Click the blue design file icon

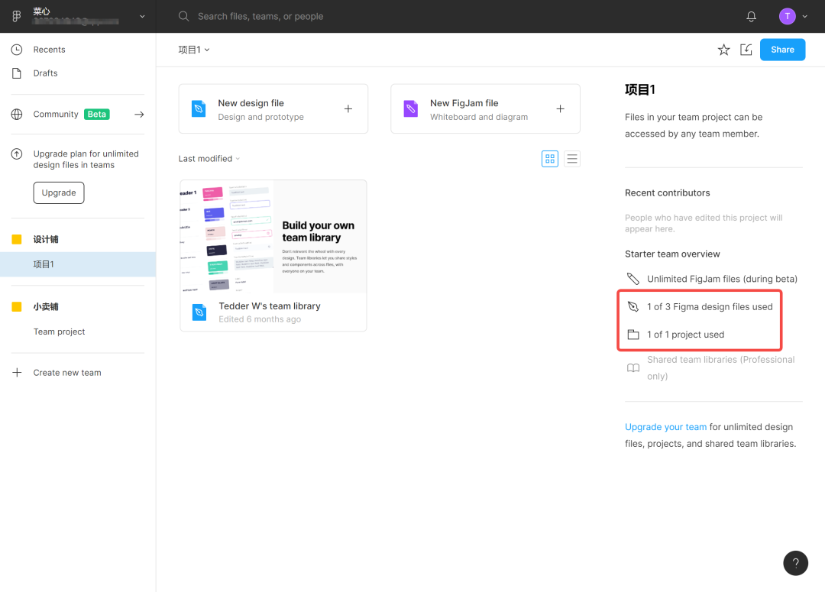(199, 109)
